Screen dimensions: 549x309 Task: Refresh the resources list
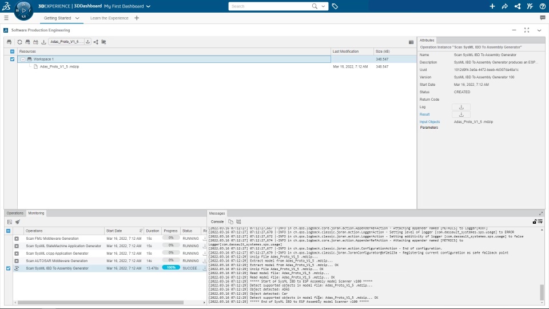point(19,42)
